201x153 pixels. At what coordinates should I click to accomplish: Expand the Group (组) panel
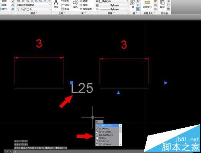[135, 13]
